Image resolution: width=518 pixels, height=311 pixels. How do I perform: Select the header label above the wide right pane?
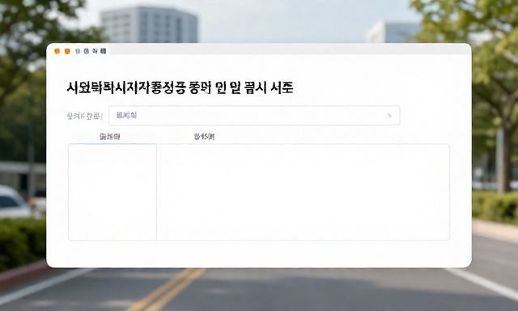[204, 137]
